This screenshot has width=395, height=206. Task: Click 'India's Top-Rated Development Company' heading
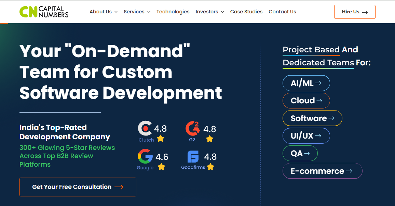click(65, 132)
